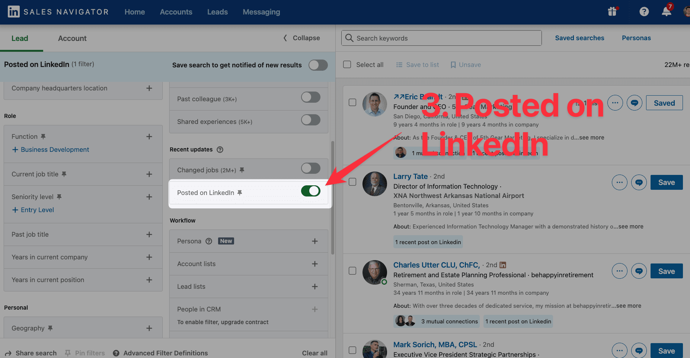The image size is (690, 358).
Task: Tick the checkbox for Mark Sorich
Action: pos(352,350)
